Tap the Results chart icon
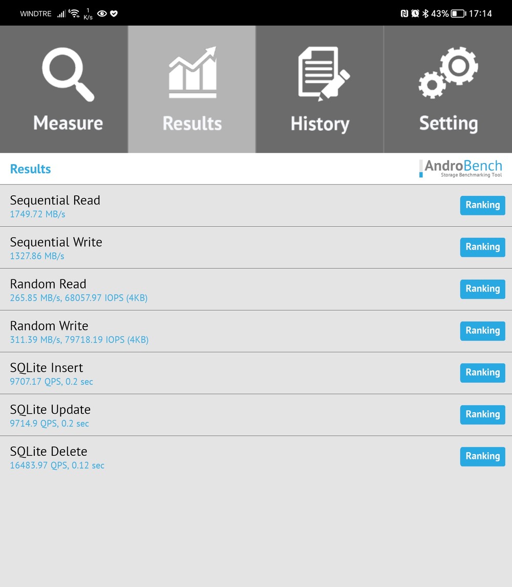Image resolution: width=512 pixels, height=587 pixels. click(193, 73)
